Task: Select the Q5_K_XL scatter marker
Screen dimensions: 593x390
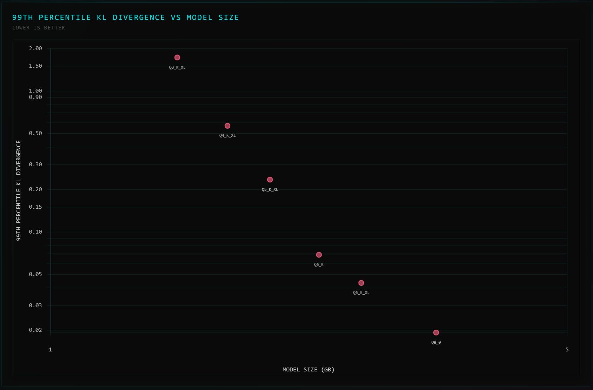Action: [270, 180]
